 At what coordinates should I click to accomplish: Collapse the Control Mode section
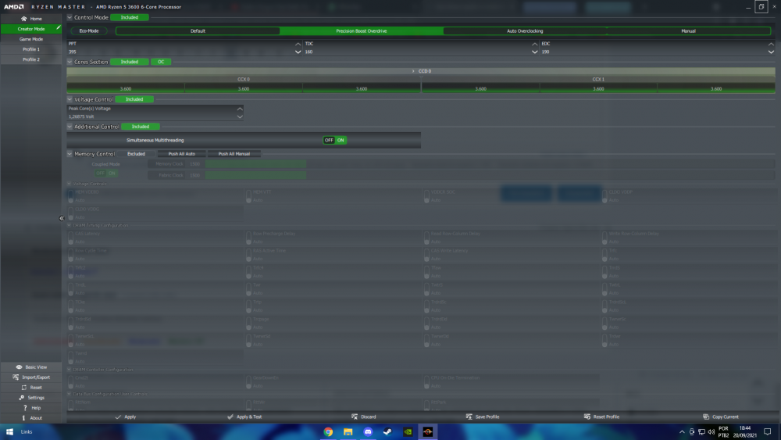tap(70, 17)
